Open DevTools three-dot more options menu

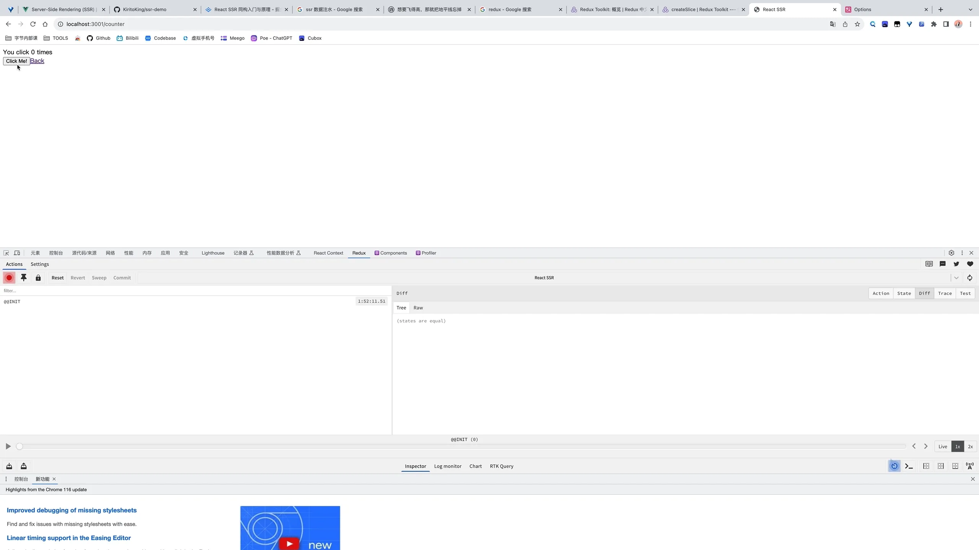962,253
